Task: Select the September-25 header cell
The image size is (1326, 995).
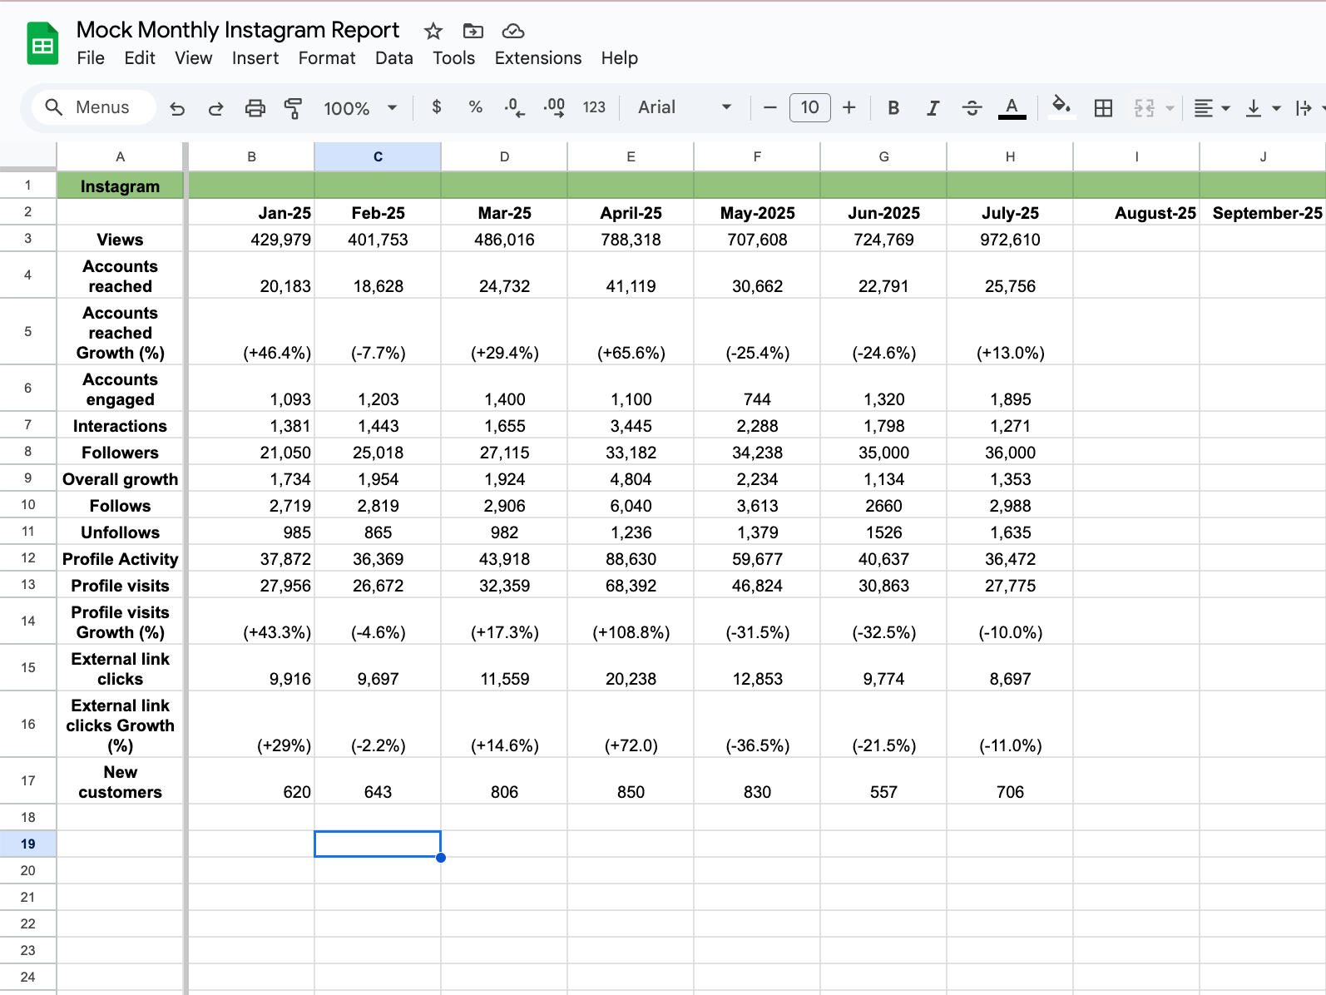Action: pos(1263,212)
